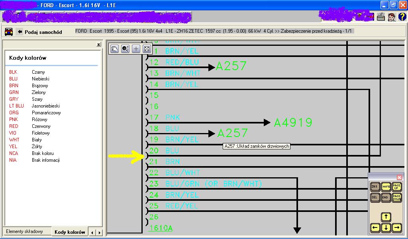This screenshot has width=408, height=239.
Task: Fit diagram to full view
Action: 147,49
